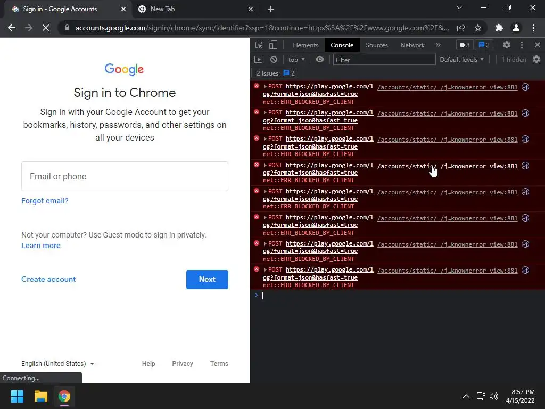
Task: Expand the first POST error entry
Action: 265,87
